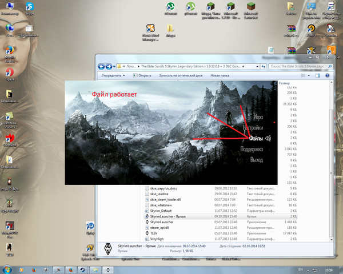Viewport: 343px width, 274px height.
Task: Open the AIMP3 desktop shortcut
Action: coord(311,31)
